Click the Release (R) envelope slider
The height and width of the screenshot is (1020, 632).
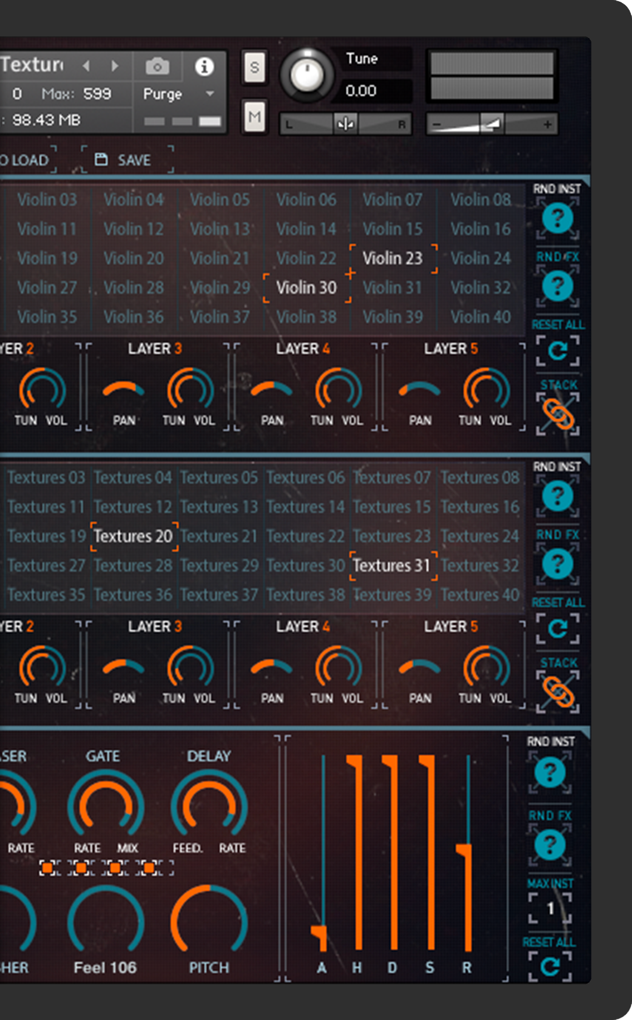click(x=467, y=853)
